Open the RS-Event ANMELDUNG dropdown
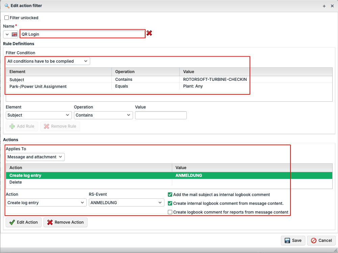The width and height of the screenshot is (338, 253). pos(127,203)
